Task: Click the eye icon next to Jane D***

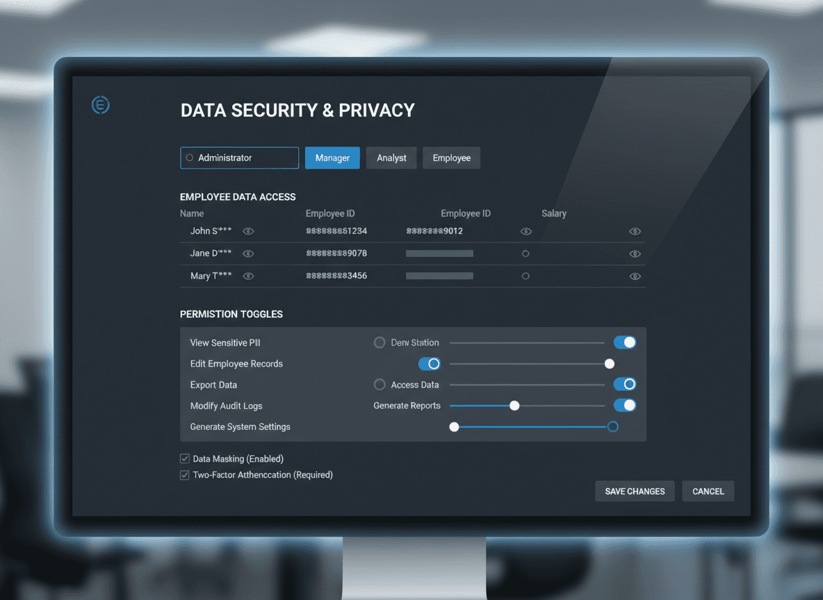Action: coord(248,253)
